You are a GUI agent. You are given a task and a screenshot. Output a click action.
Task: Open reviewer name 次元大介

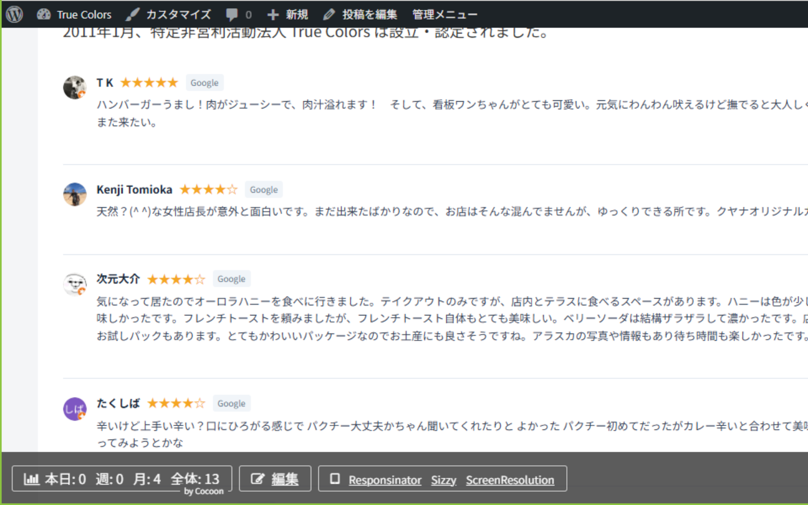click(118, 279)
